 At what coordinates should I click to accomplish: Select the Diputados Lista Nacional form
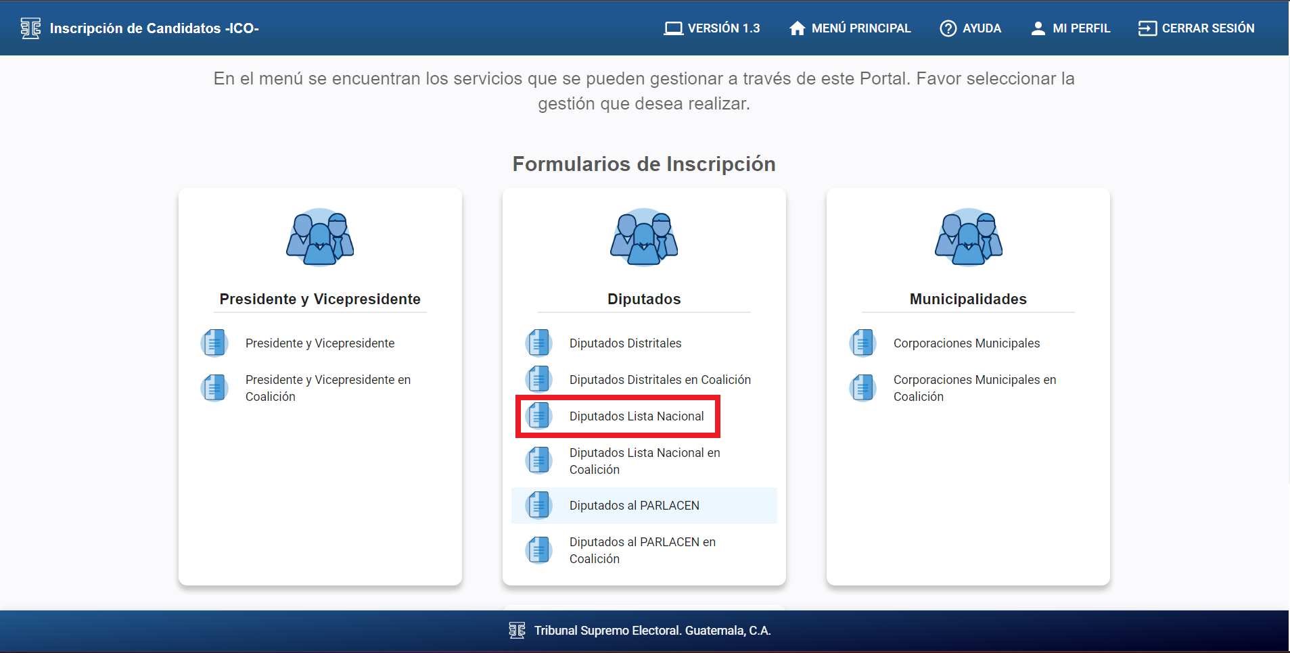coord(637,416)
